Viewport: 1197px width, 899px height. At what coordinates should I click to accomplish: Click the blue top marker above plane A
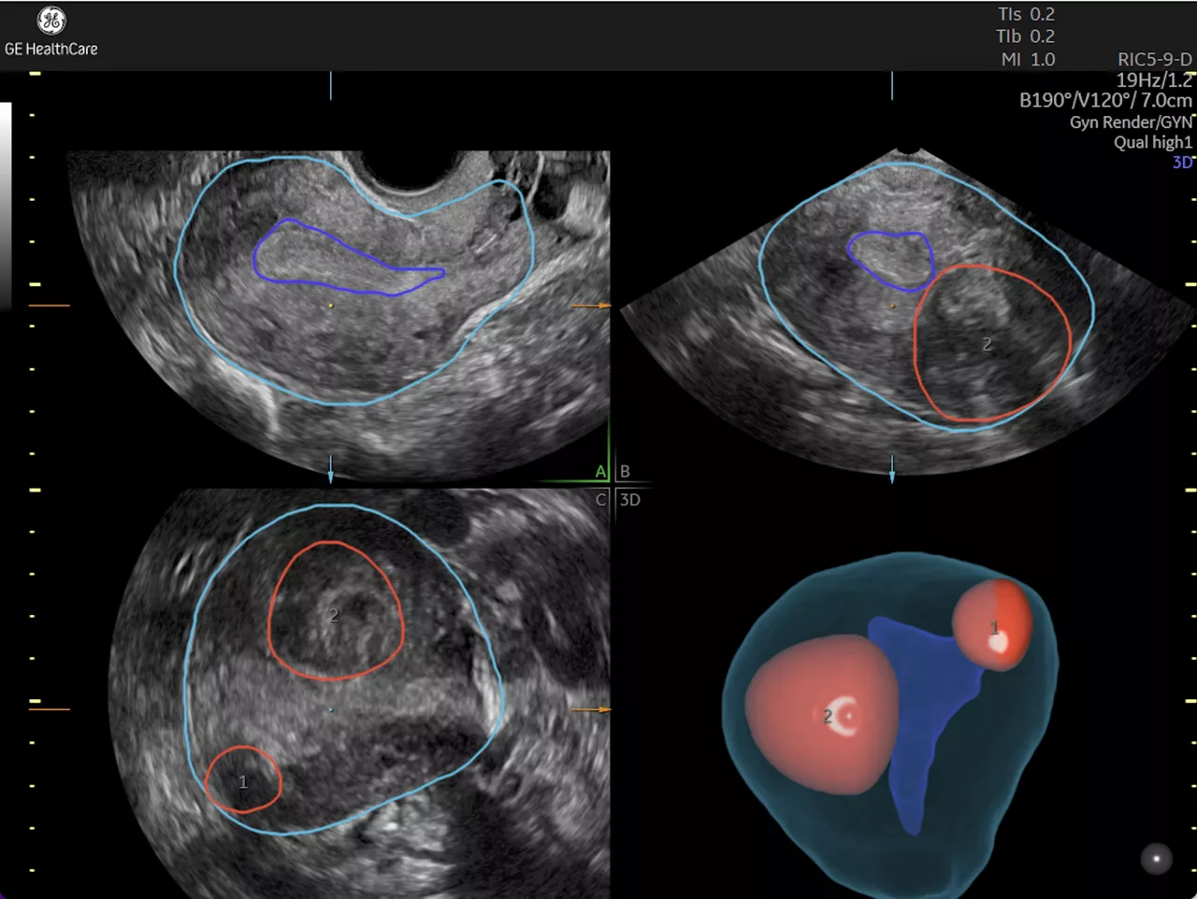click(330, 85)
